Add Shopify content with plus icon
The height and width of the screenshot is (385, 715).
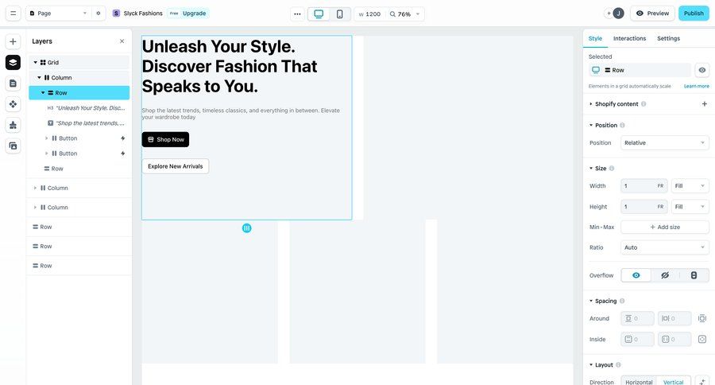(704, 104)
